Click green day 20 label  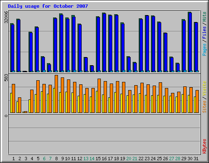tap(129, 159)
